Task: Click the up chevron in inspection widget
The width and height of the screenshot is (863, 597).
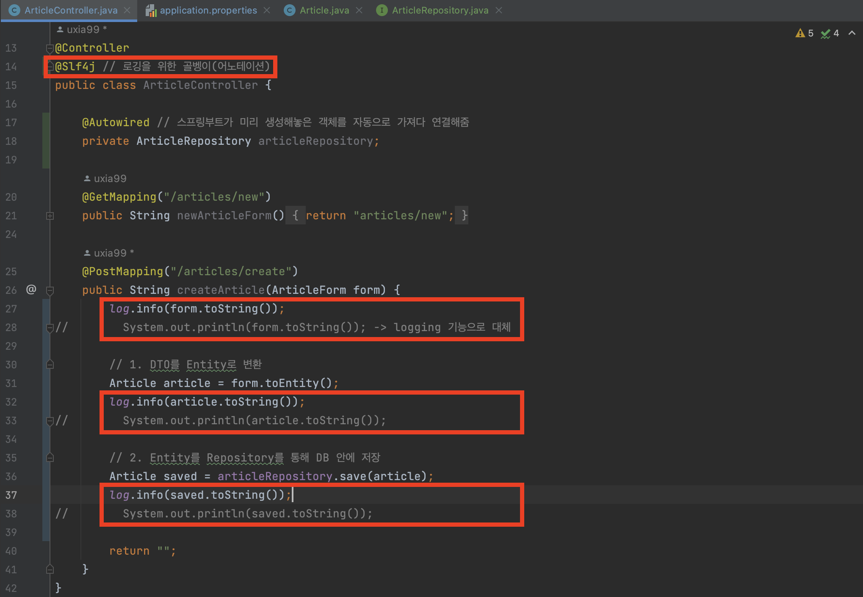Action: 852,33
